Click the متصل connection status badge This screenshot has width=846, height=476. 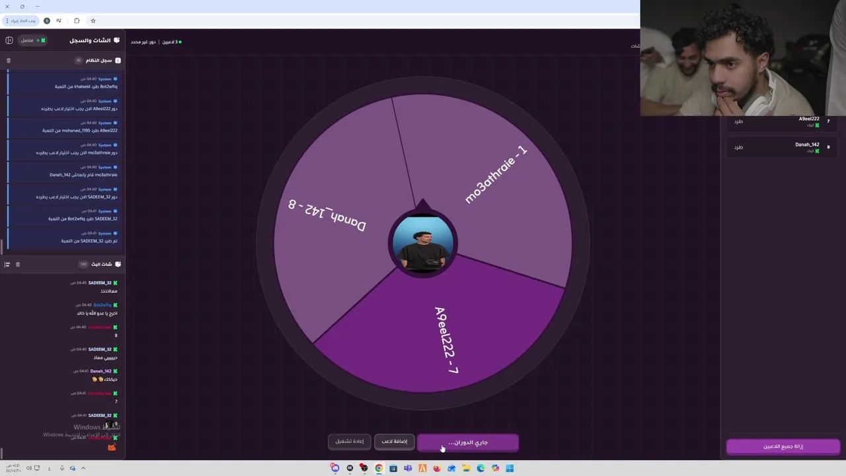(x=32, y=40)
